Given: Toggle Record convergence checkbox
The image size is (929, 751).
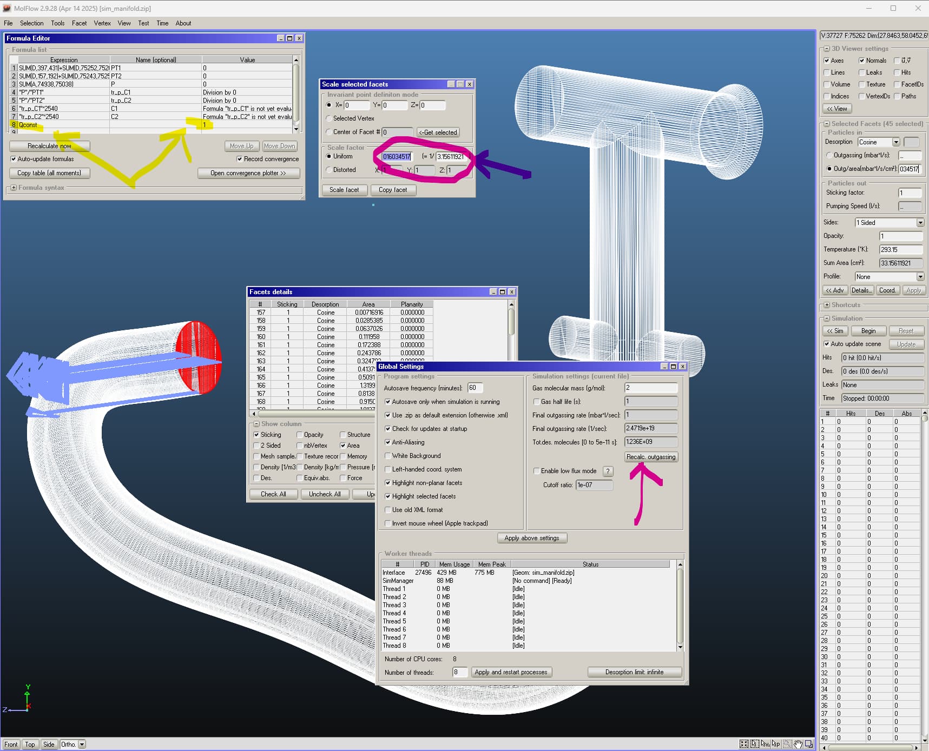Looking at the screenshot, I should [x=239, y=159].
